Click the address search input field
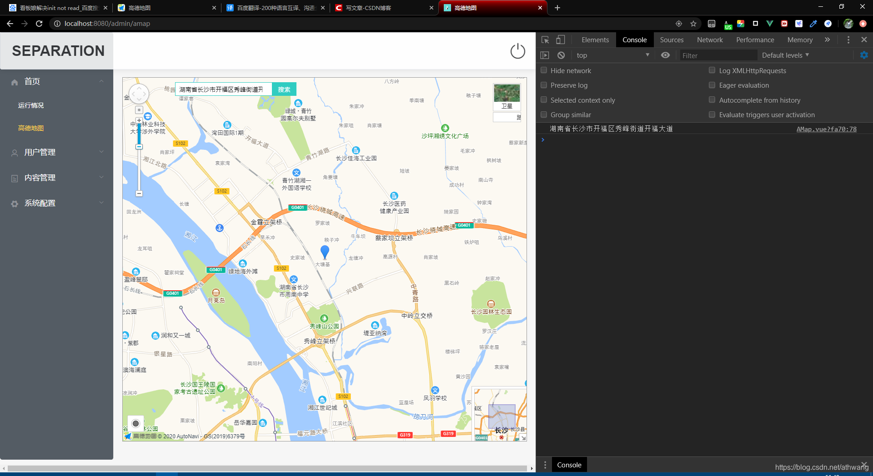 [x=224, y=89]
